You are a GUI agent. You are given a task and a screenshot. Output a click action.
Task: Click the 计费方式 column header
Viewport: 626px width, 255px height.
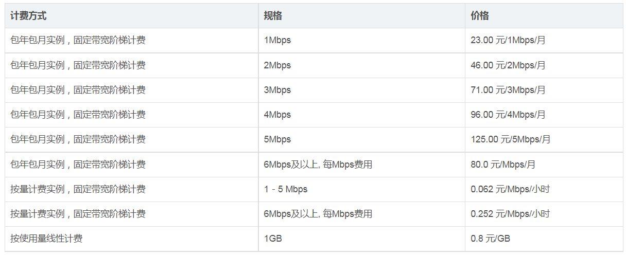point(131,16)
